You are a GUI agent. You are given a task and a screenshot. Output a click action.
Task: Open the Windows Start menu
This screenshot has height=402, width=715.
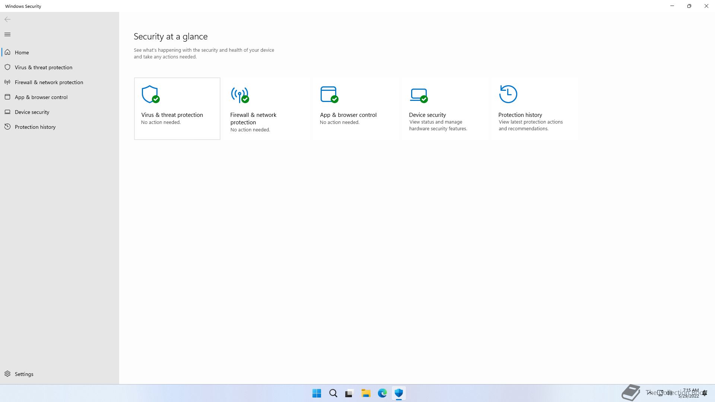click(x=317, y=393)
